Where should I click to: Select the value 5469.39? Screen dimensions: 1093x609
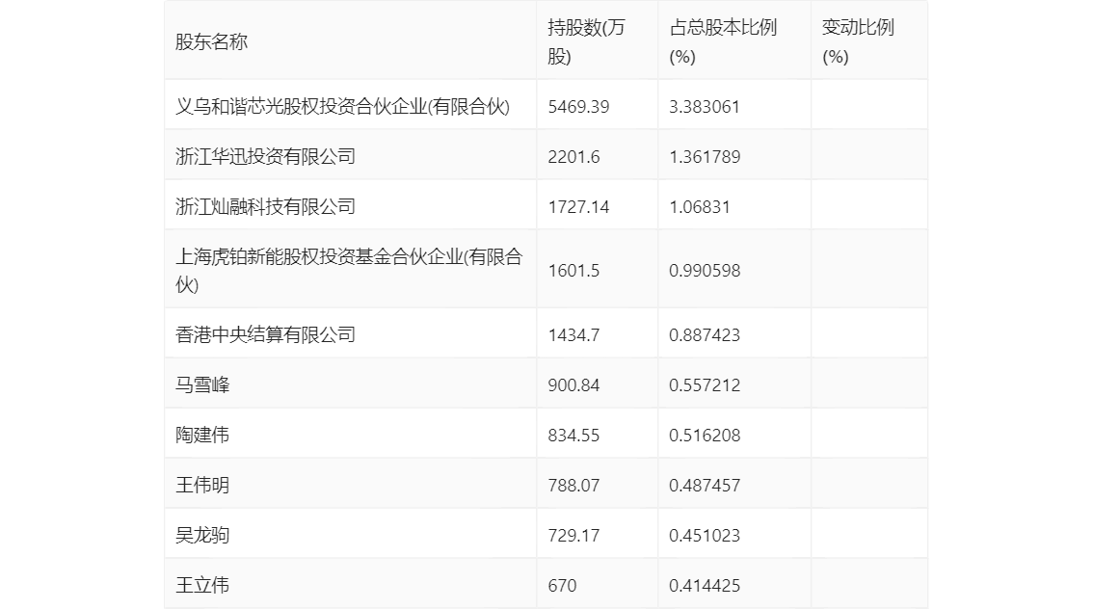(x=578, y=107)
